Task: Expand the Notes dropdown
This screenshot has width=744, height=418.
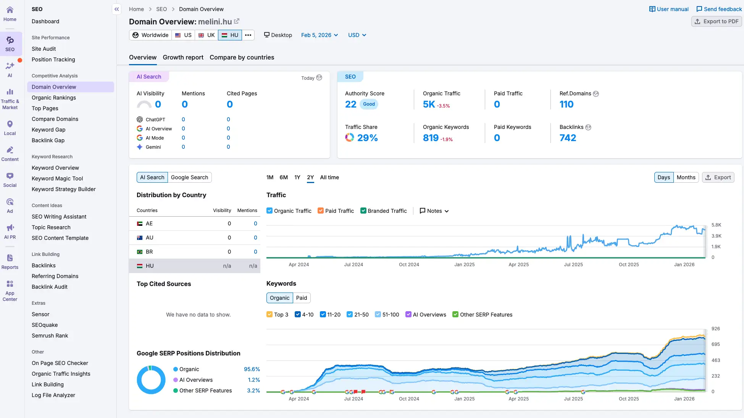Action: point(434,211)
